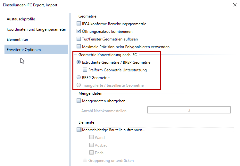Select Triangulierte / tessellierte Geometrie option
The height and width of the screenshot is (166, 240).
(79, 85)
